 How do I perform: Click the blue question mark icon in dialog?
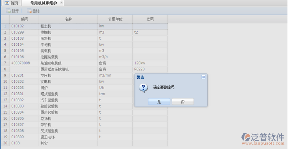pyautogui.click(x=143, y=88)
